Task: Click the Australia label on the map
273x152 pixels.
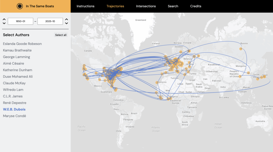Action: tap(260, 121)
